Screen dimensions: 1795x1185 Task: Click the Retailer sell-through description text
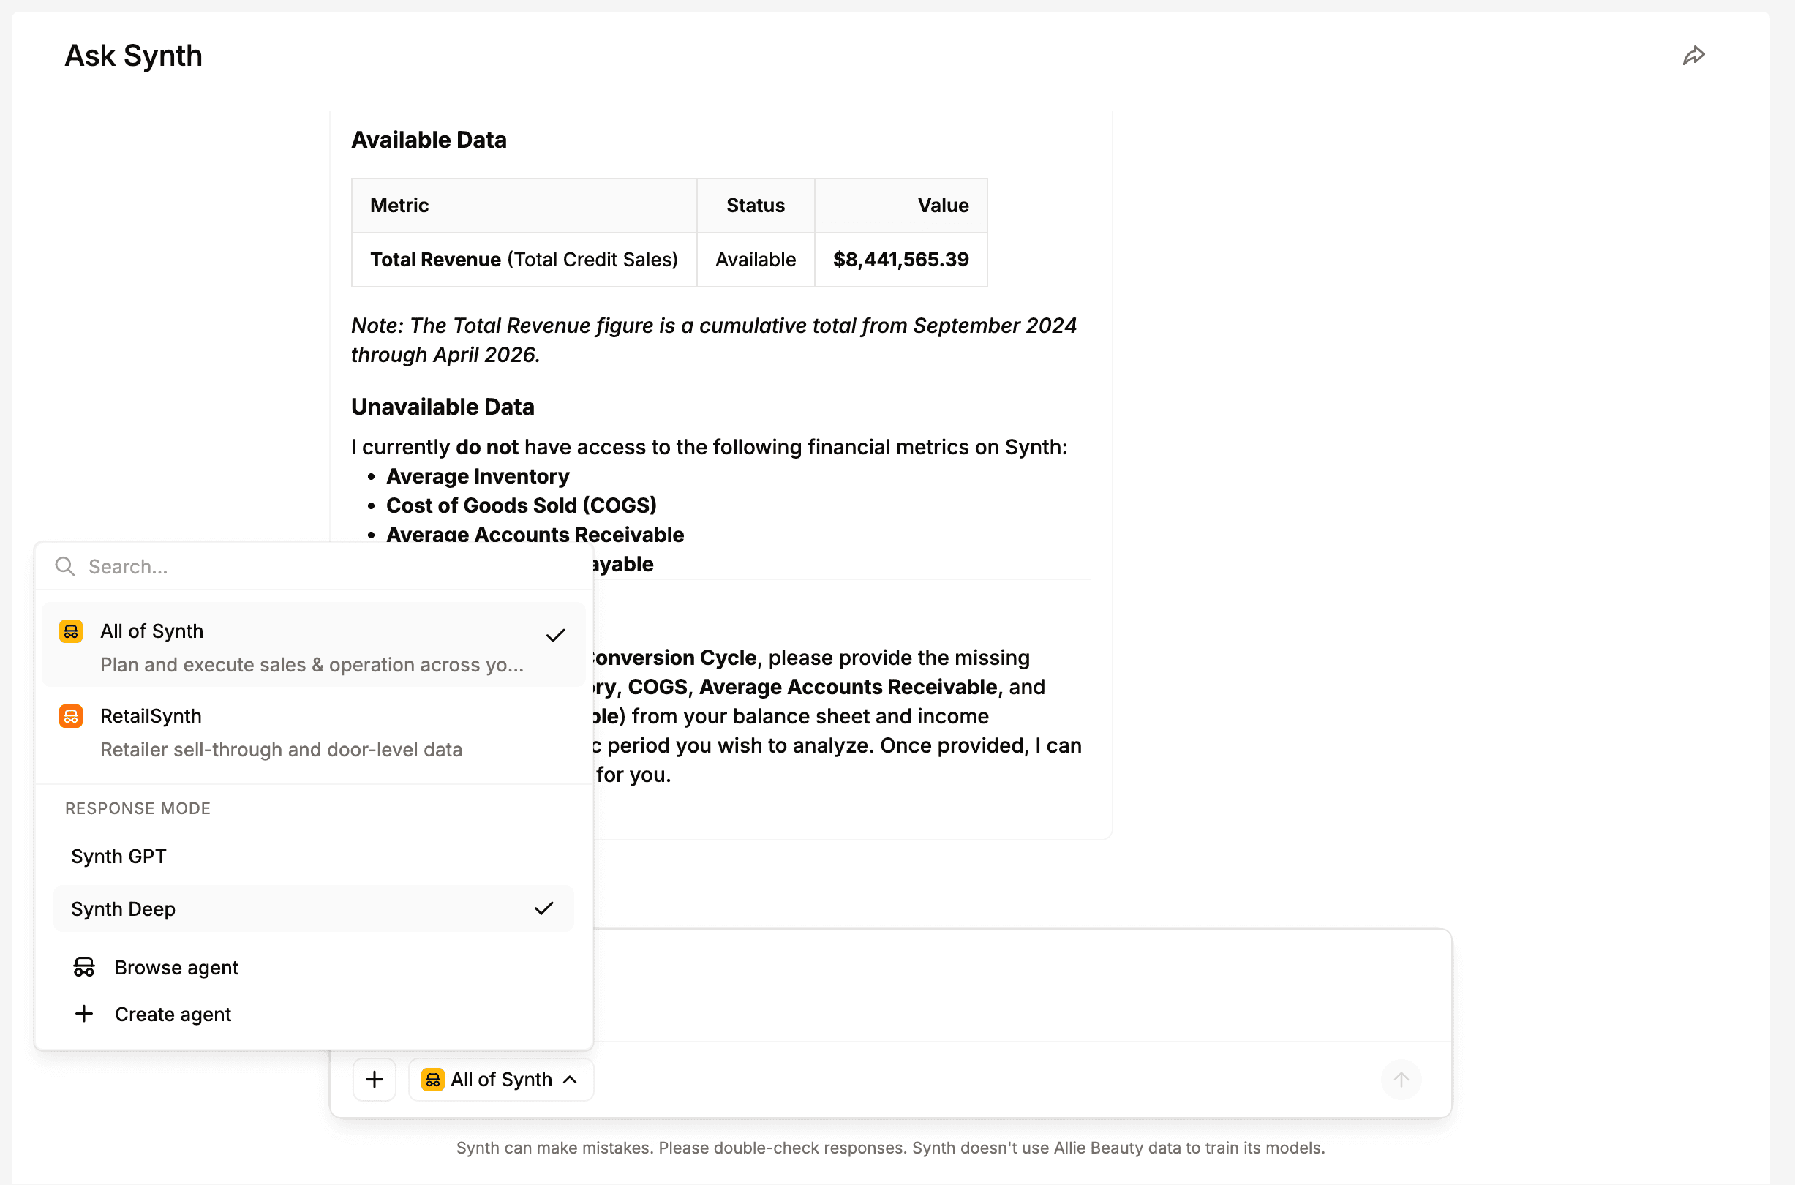[x=281, y=749]
